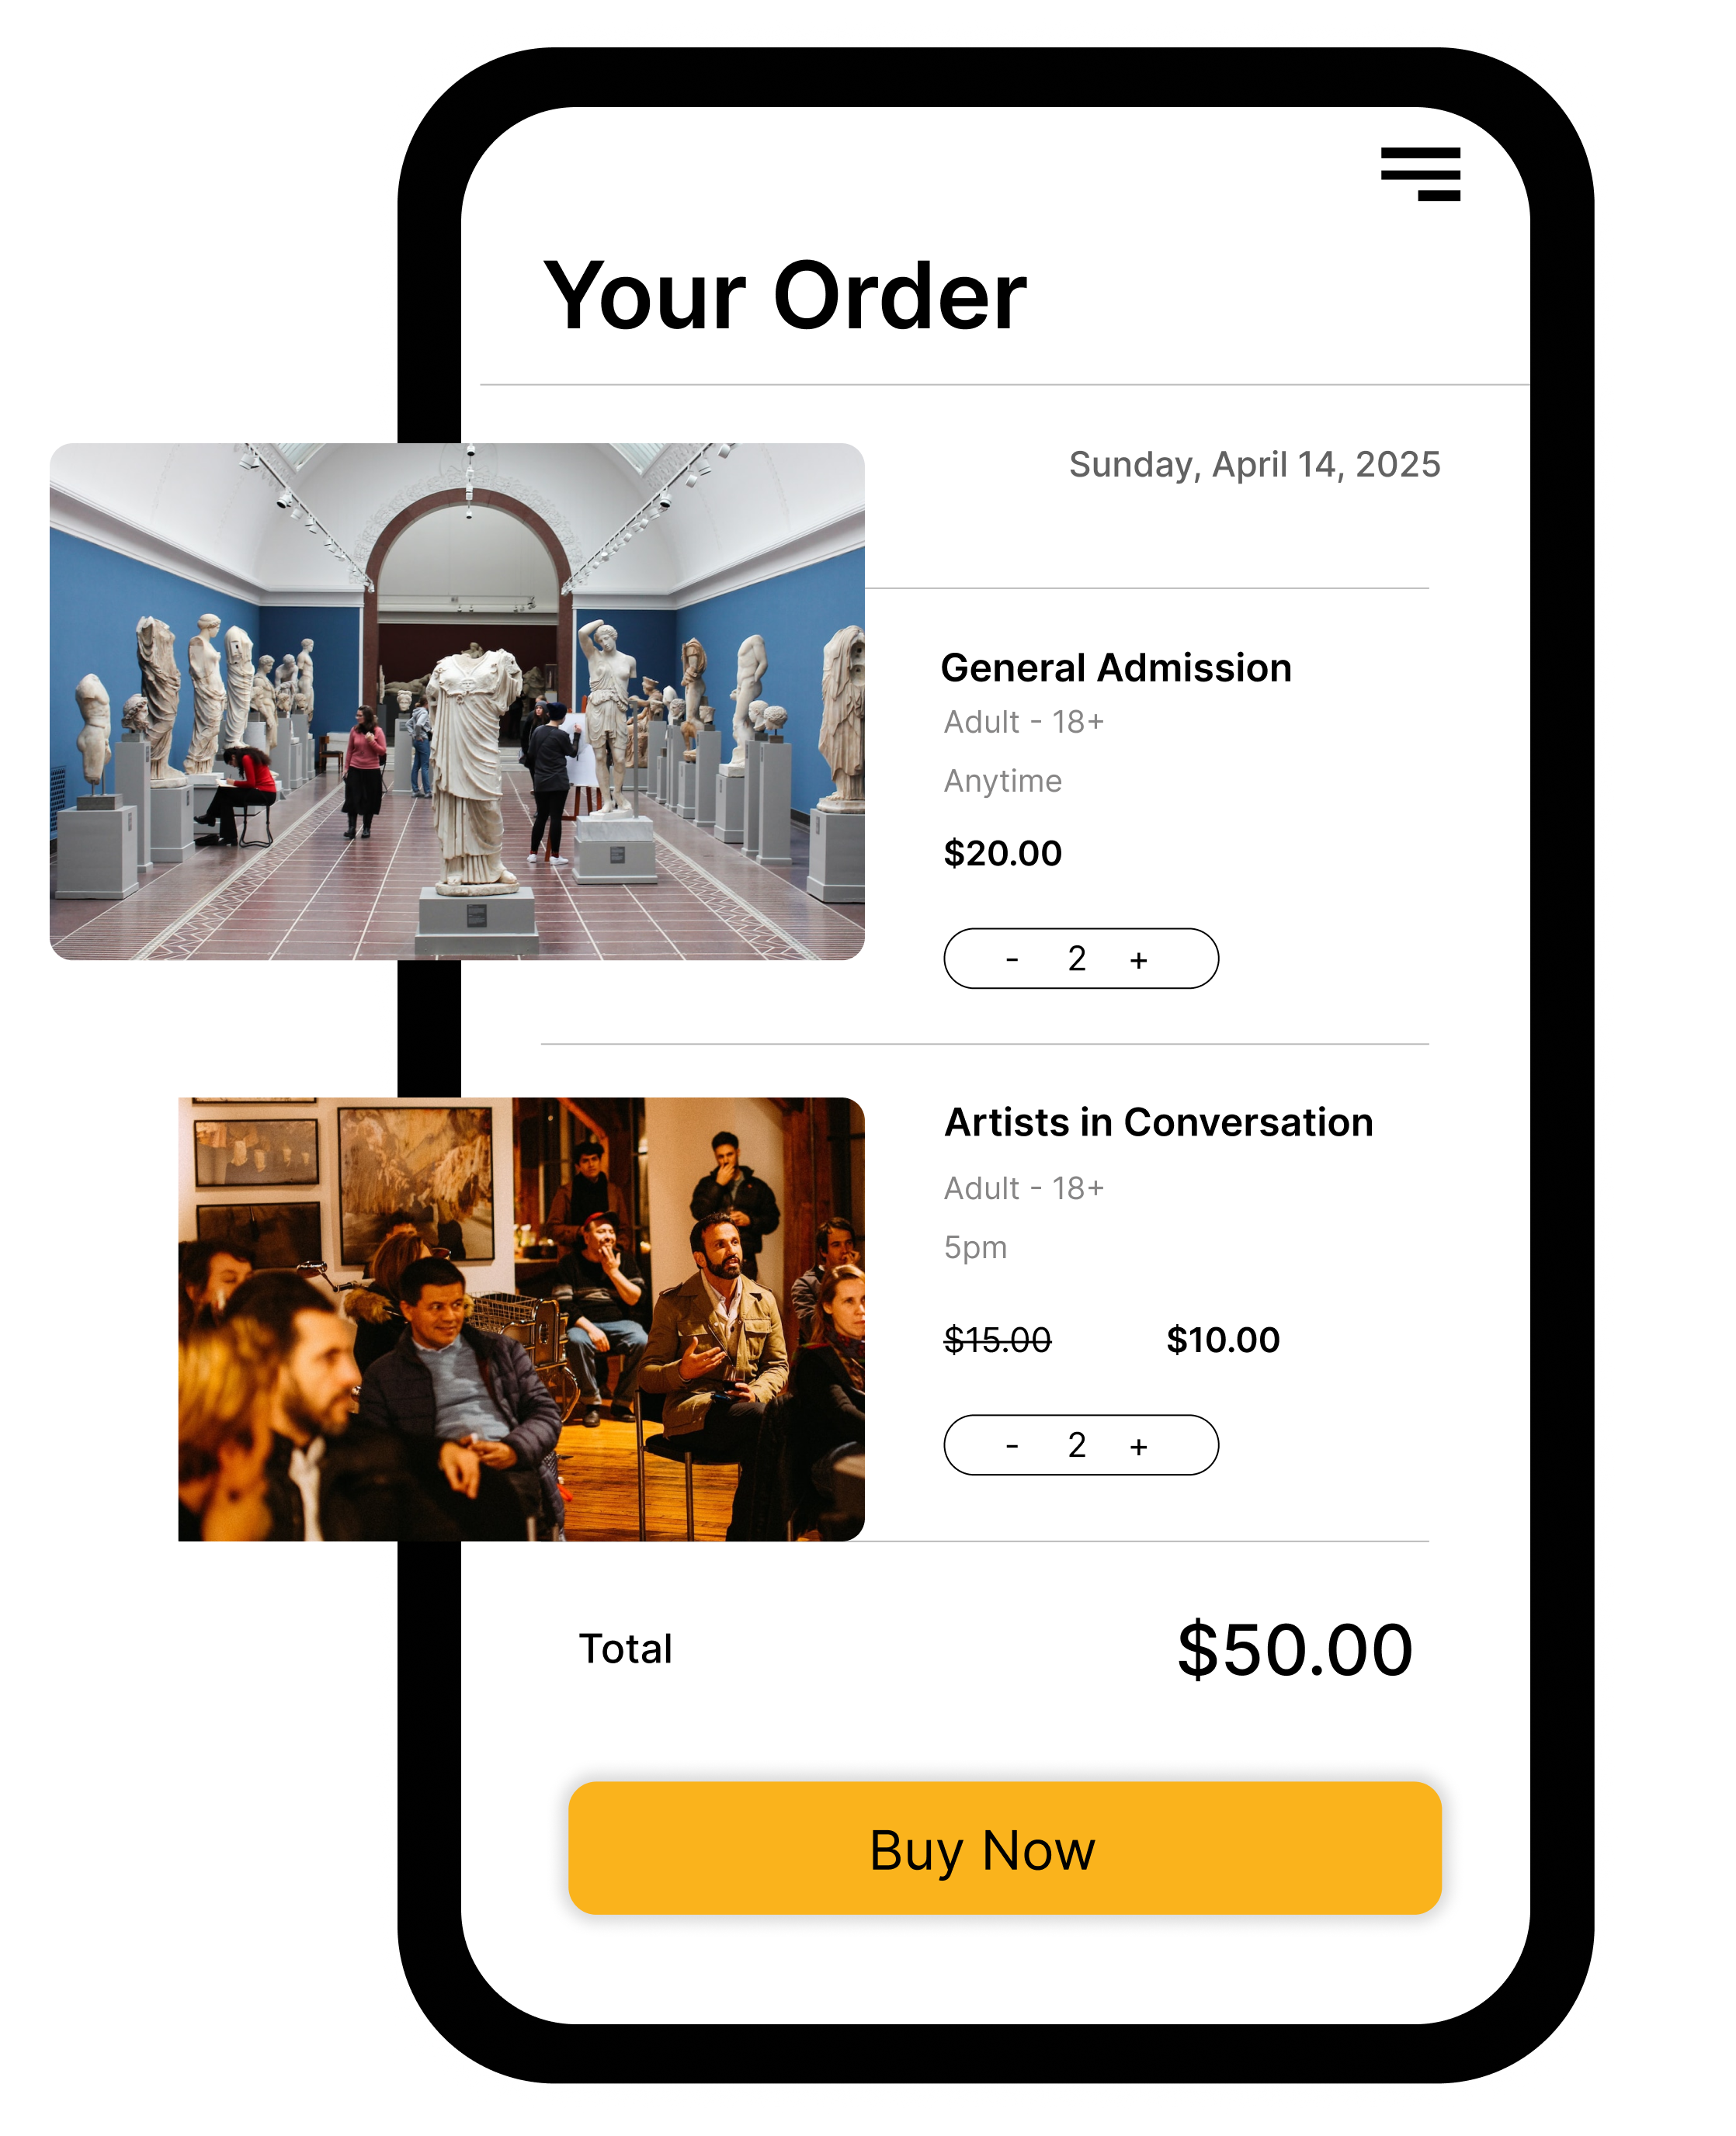Screen dimensions: 1736x2136
Task: Increase General Admission ticket quantity
Action: [1138, 959]
